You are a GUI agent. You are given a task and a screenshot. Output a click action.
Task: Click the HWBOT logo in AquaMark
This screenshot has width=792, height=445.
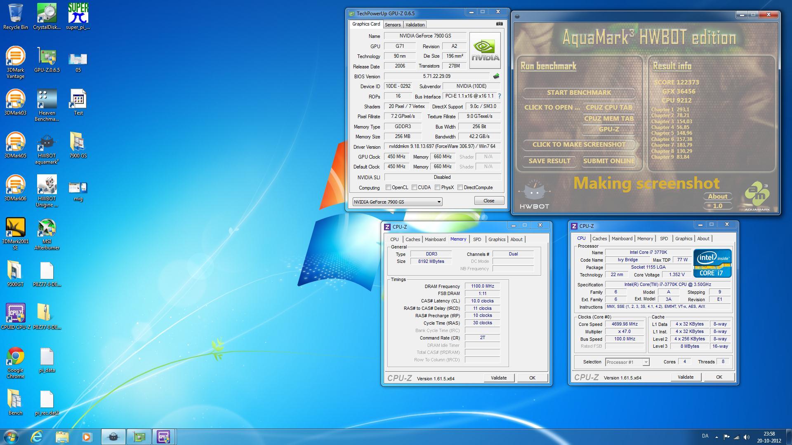pos(534,195)
